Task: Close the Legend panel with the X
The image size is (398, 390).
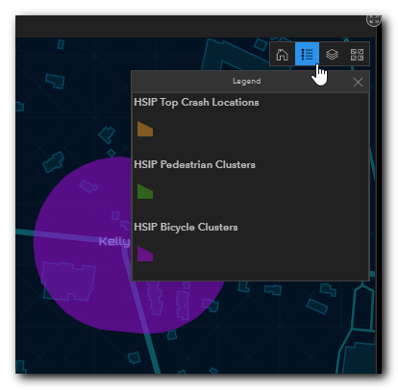Action: [358, 83]
